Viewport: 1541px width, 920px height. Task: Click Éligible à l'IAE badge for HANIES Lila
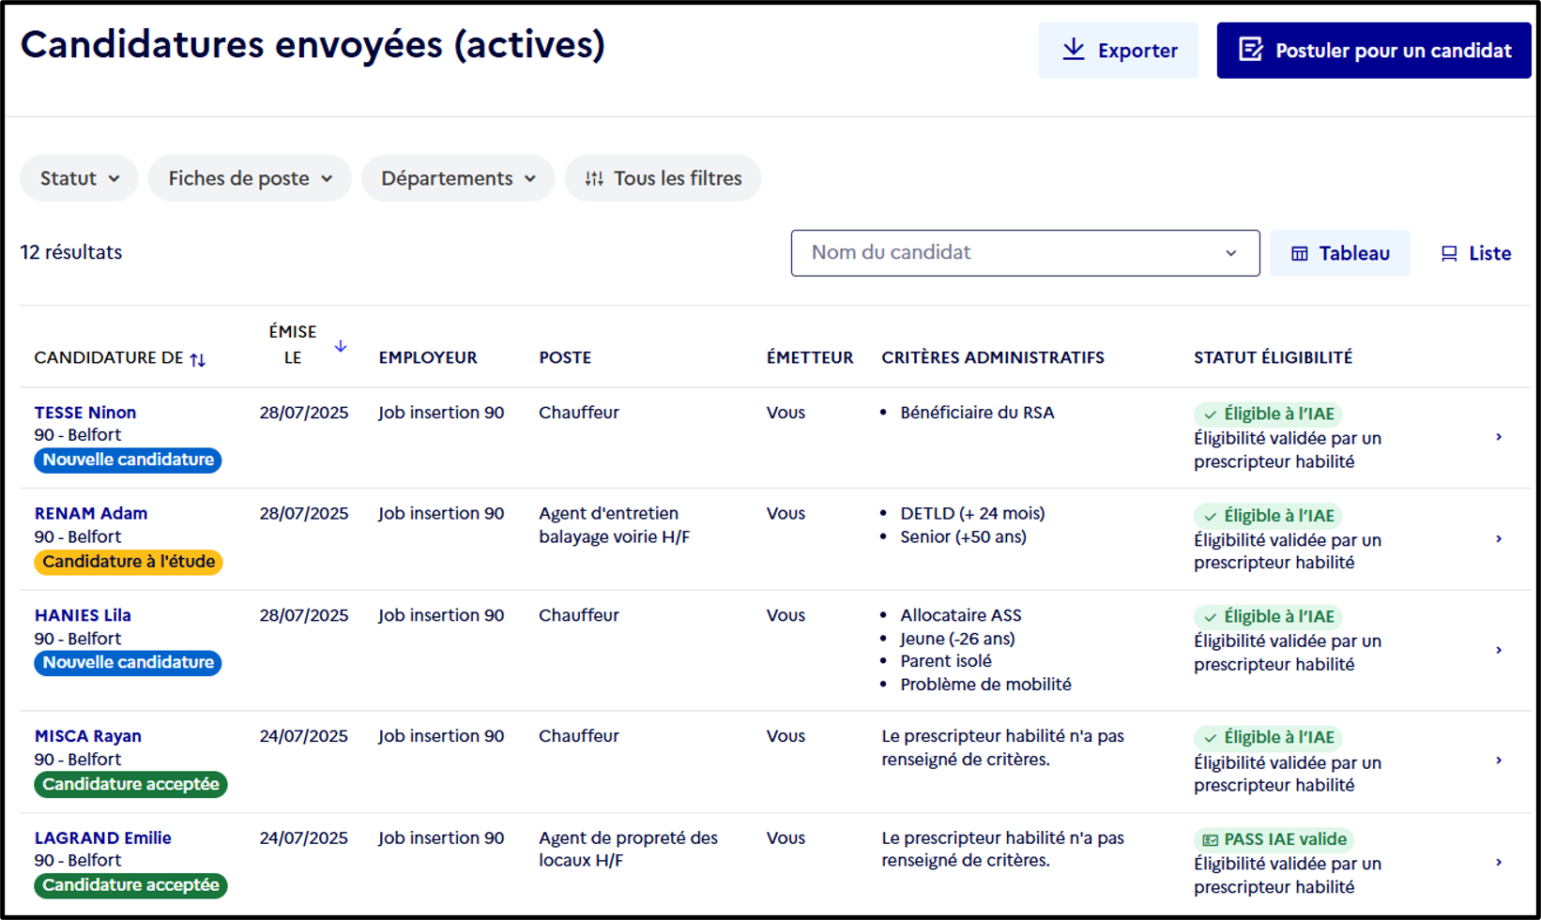(x=1268, y=617)
